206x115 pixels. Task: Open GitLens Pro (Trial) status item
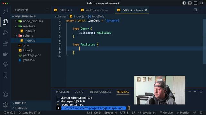pyautogui.click(x=30, y=113)
